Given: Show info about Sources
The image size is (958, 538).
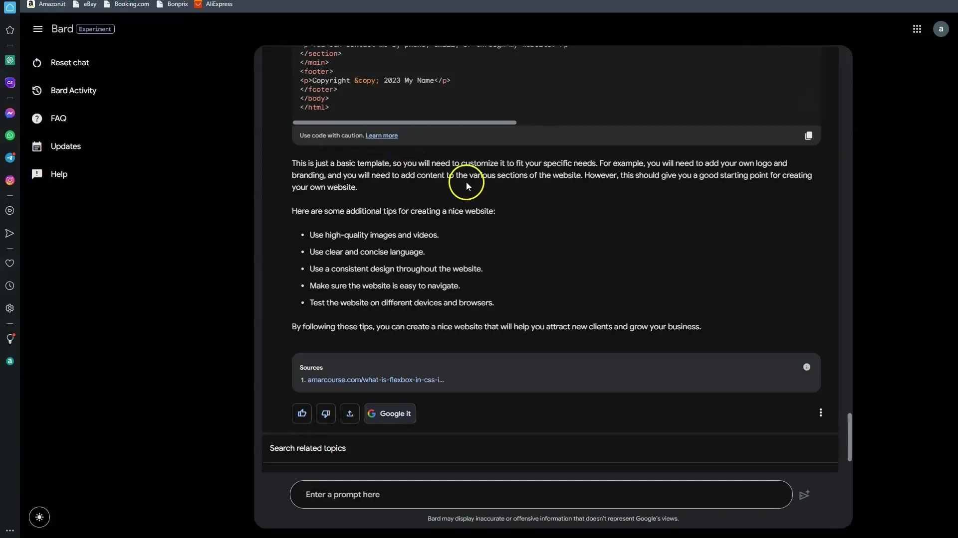Looking at the screenshot, I should pos(806,367).
